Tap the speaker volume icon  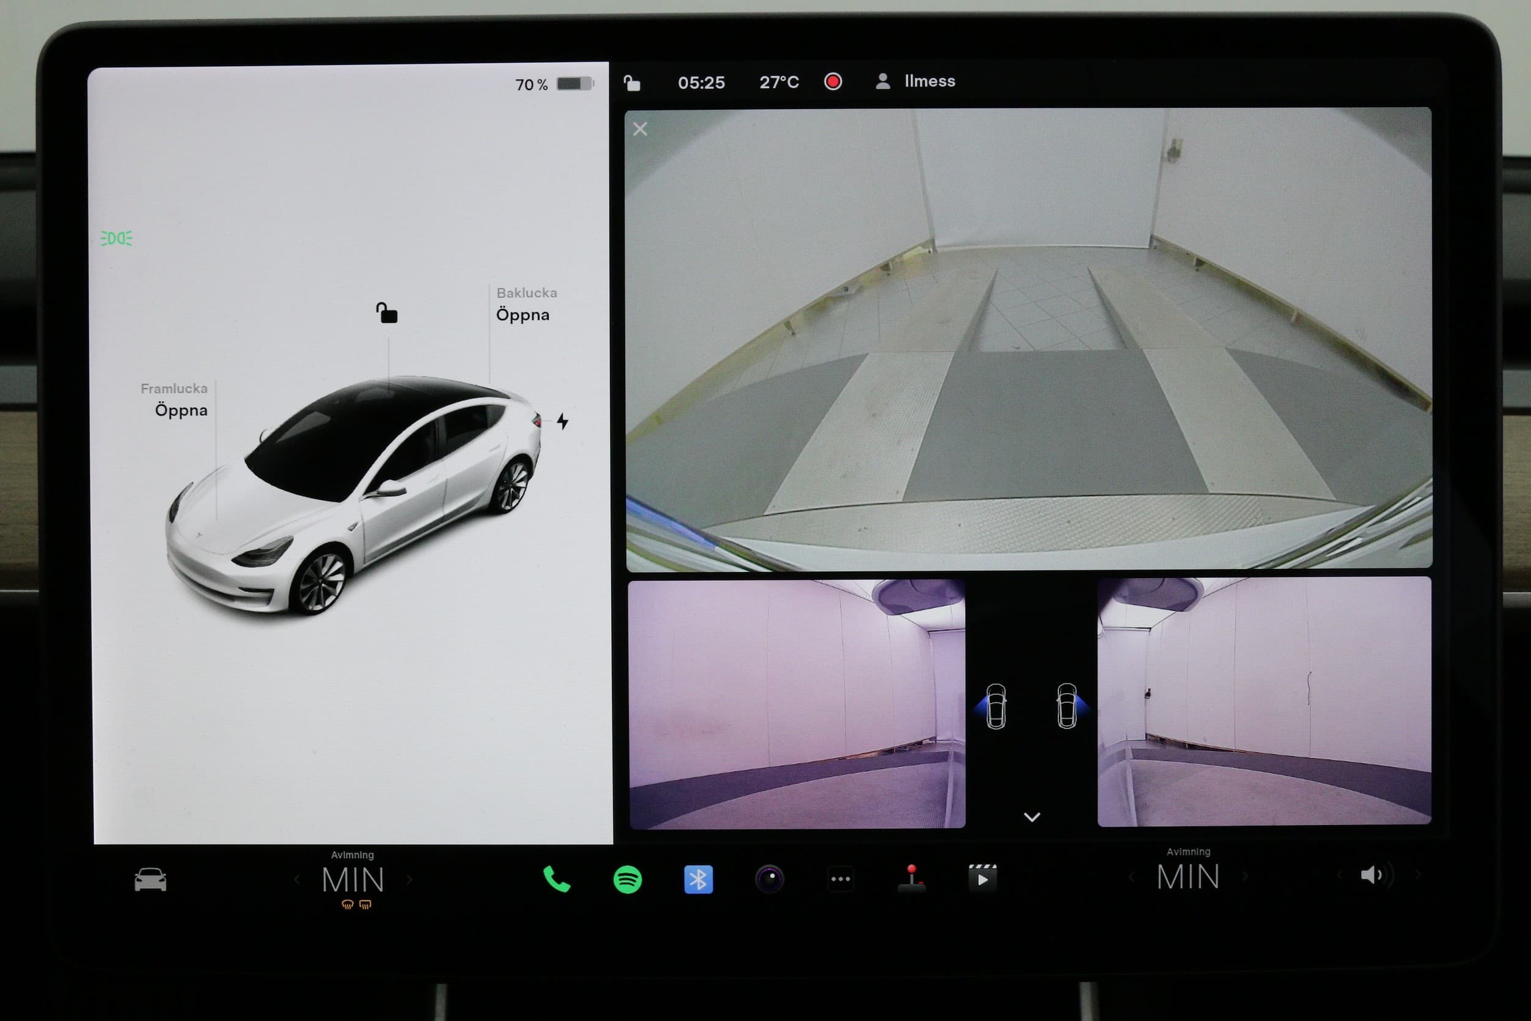(x=1375, y=875)
